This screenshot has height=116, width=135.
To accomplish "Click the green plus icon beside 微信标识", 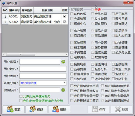I will click(x=63, y=90).
